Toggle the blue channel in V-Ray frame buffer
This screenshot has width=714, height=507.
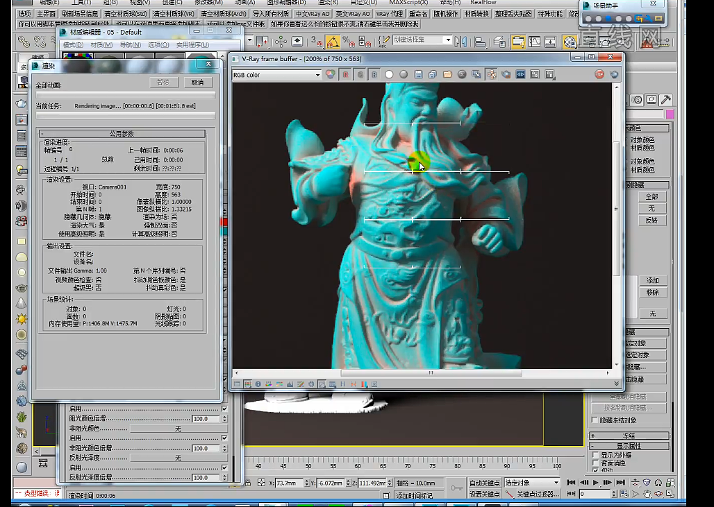pyautogui.click(x=375, y=75)
